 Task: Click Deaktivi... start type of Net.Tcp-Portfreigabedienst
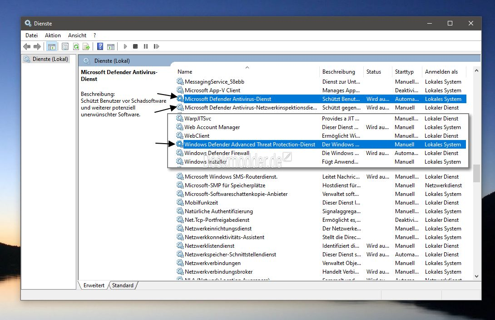pyautogui.click(x=406, y=220)
